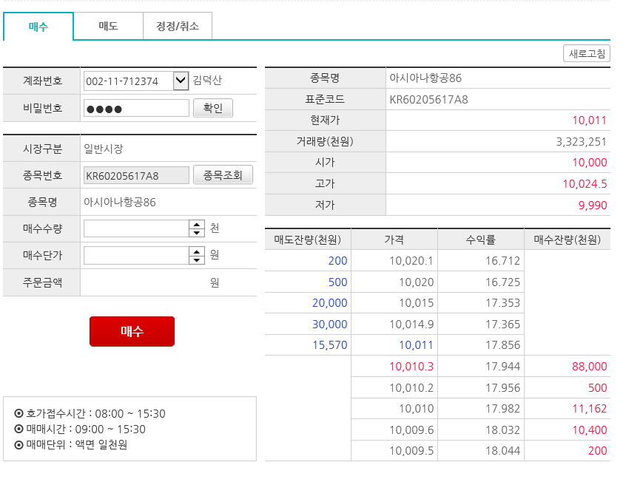Select the bid price 10,010.3 in the order book
Viewport: 626px width, 482px height.
pos(394,366)
